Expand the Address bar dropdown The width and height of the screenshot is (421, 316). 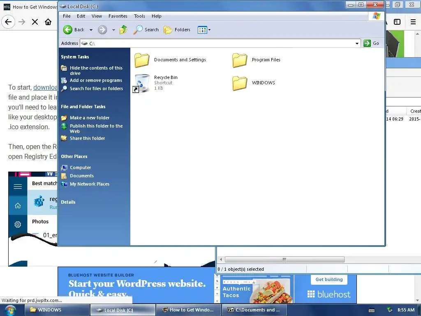[357, 43]
